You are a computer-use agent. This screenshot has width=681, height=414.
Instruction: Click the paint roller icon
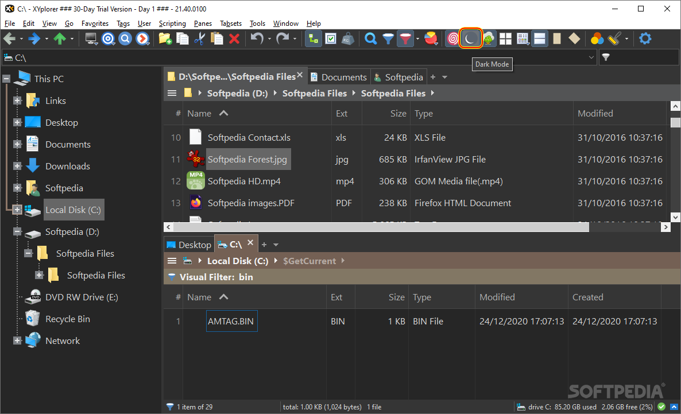(614, 38)
